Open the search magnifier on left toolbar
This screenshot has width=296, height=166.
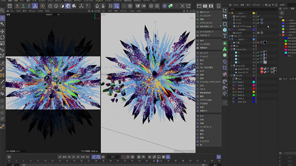2,10
